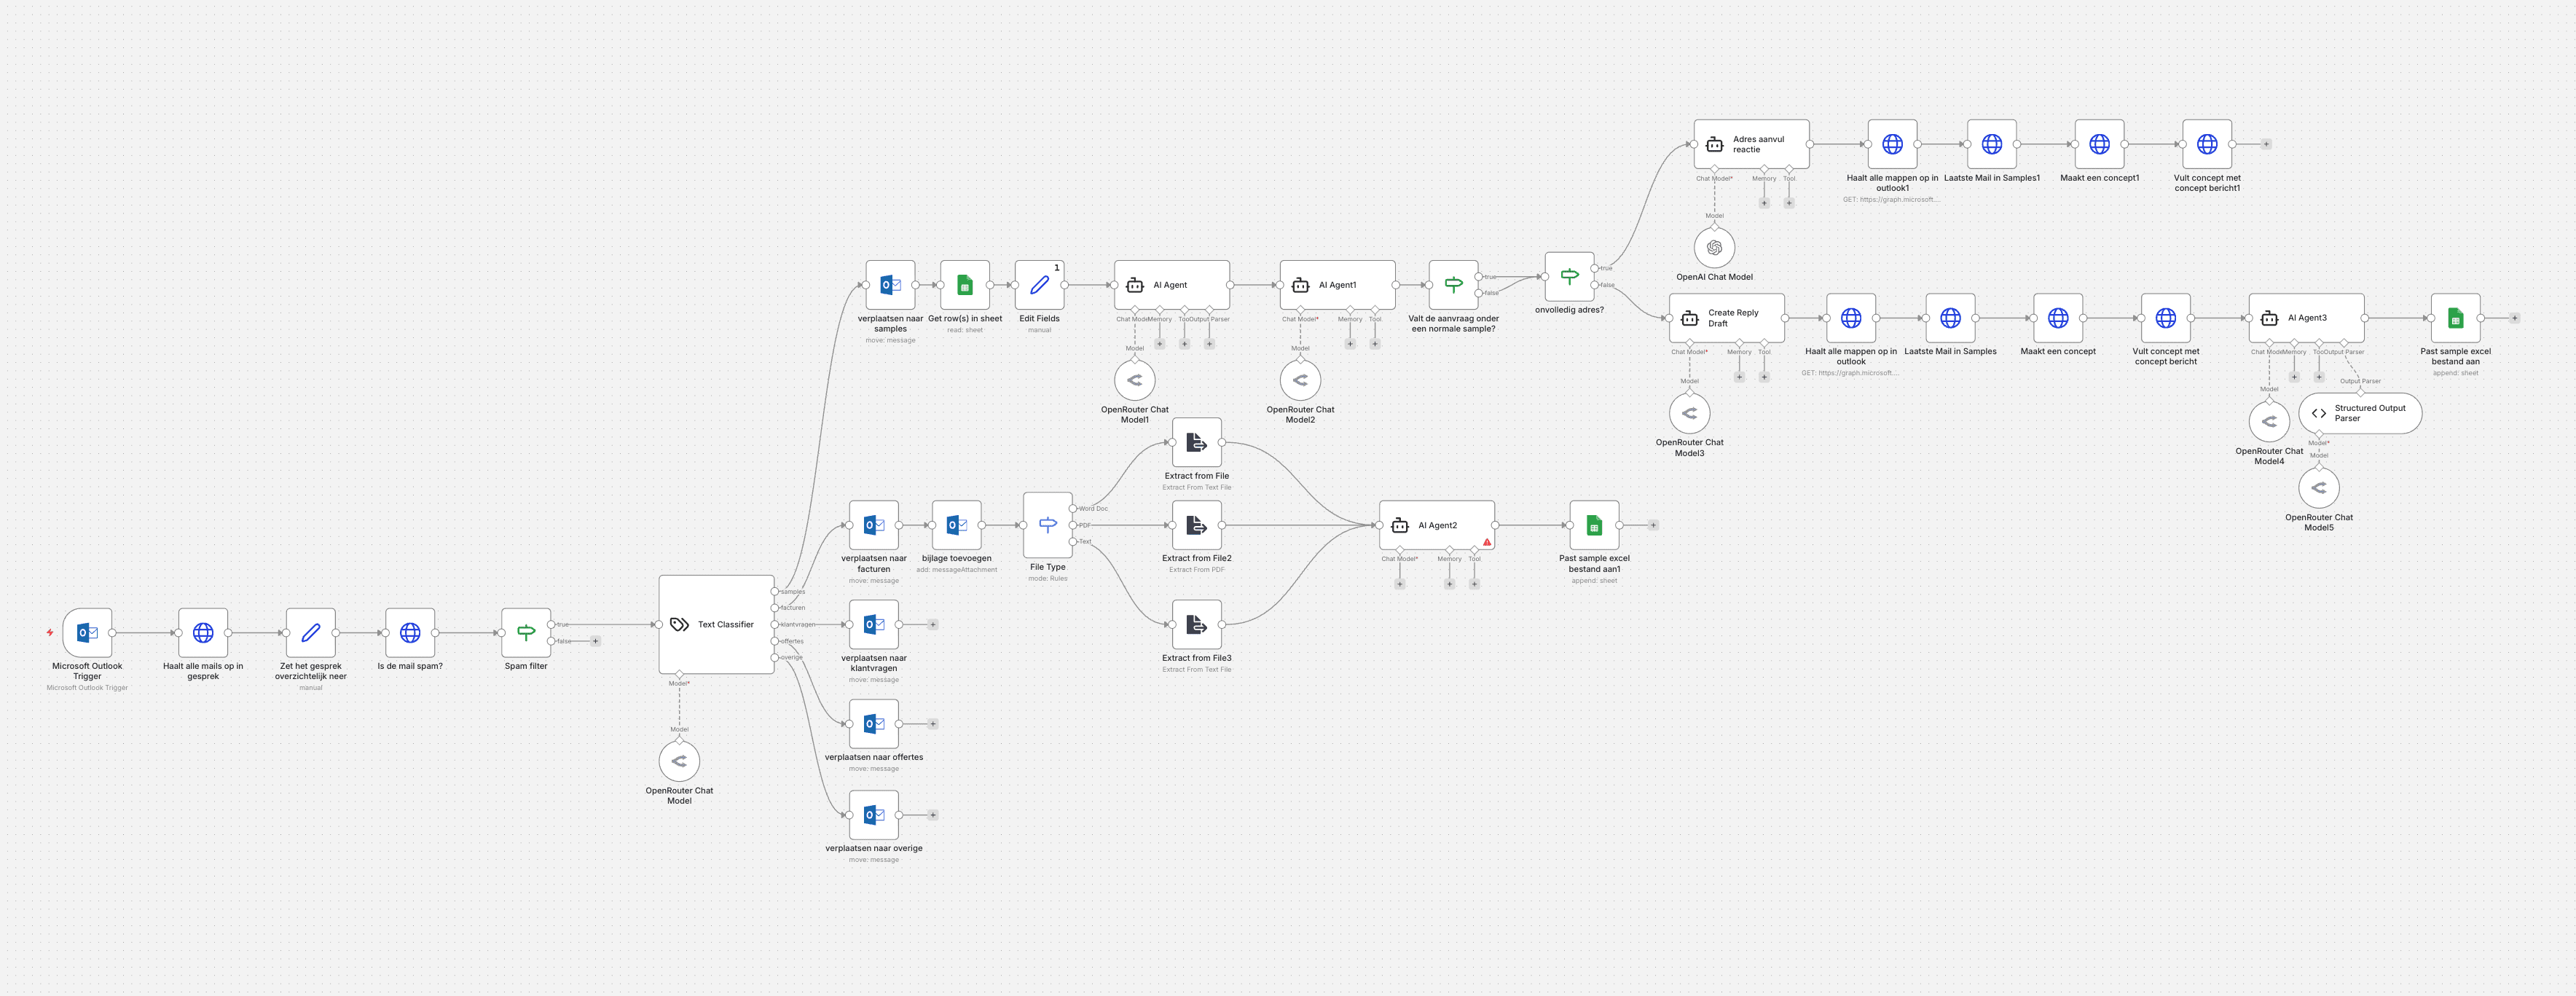The height and width of the screenshot is (996, 2576).
Task: Open the 'Maakt een concept1' HTTP node
Action: tap(2099, 144)
